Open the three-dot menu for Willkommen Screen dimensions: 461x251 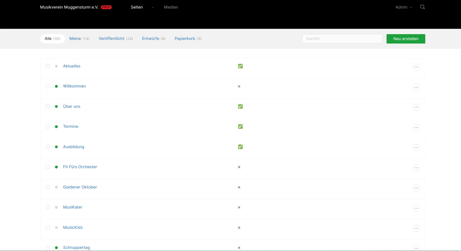pyautogui.click(x=416, y=87)
